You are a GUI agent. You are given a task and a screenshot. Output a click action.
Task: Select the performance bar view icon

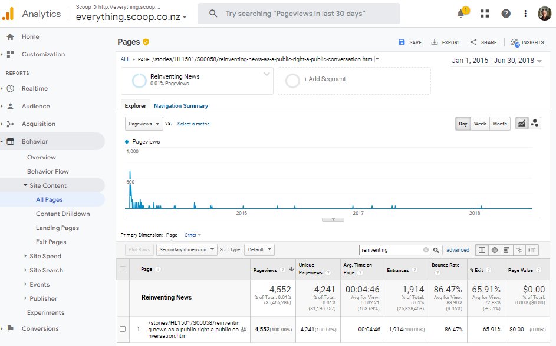point(506,250)
